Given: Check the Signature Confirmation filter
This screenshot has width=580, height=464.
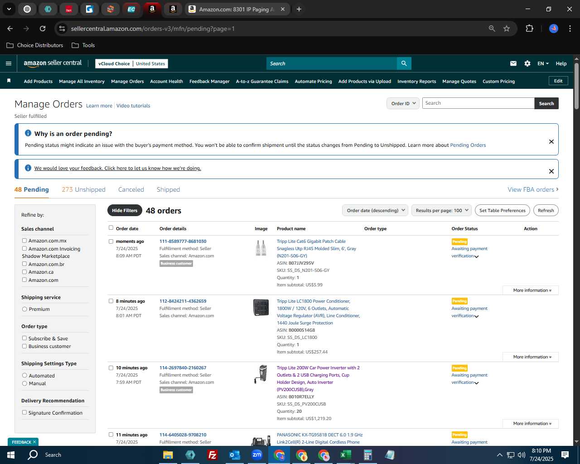Looking at the screenshot, I should click(24, 412).
